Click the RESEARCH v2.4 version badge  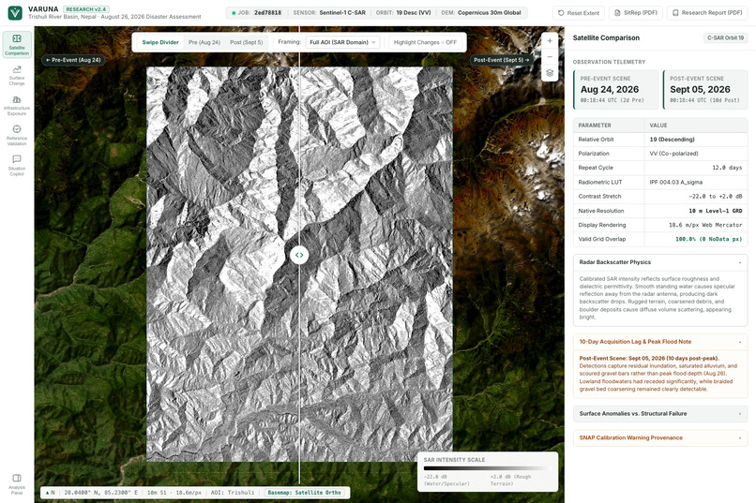pos(86,9)
